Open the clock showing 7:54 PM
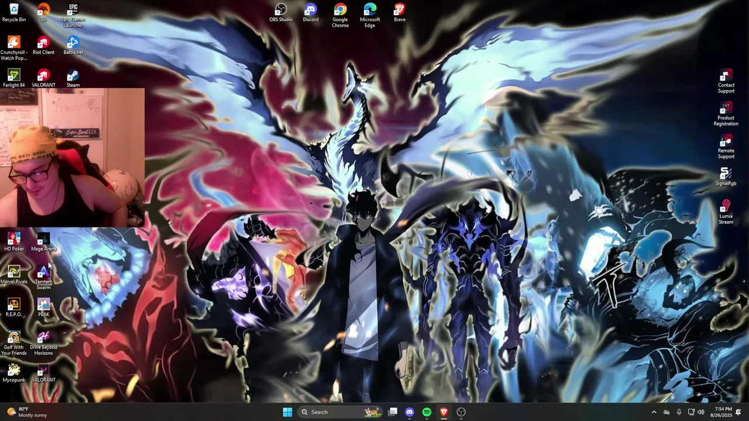Screen dimensions: 749x421 point(723,412)
